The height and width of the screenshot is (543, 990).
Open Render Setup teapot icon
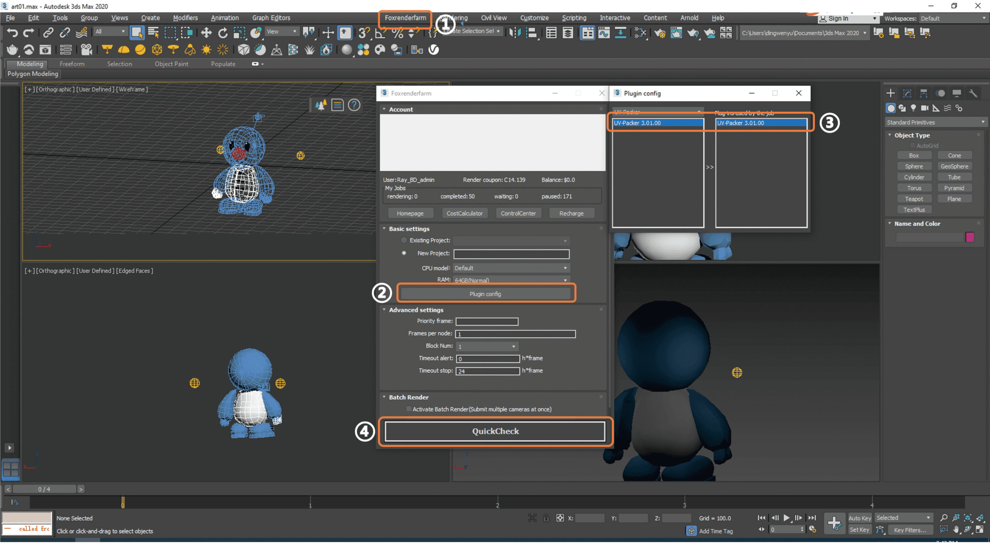coord(660,33)
